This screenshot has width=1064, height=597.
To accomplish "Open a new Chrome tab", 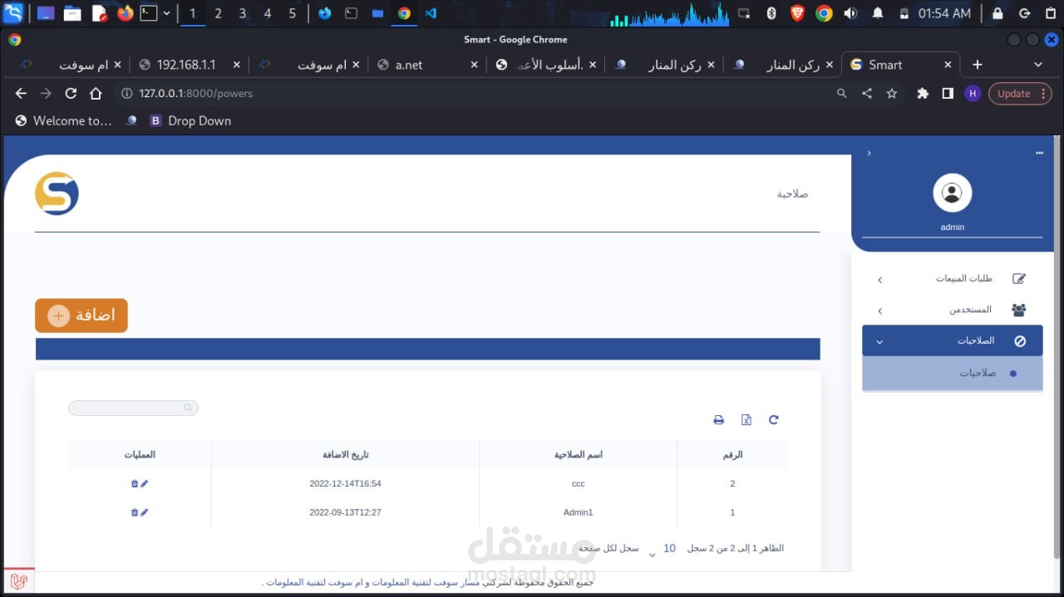I will click(x=978, y=65).
